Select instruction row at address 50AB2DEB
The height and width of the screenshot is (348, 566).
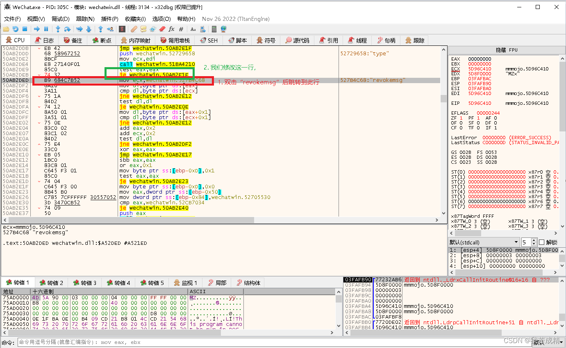(221, 75)
